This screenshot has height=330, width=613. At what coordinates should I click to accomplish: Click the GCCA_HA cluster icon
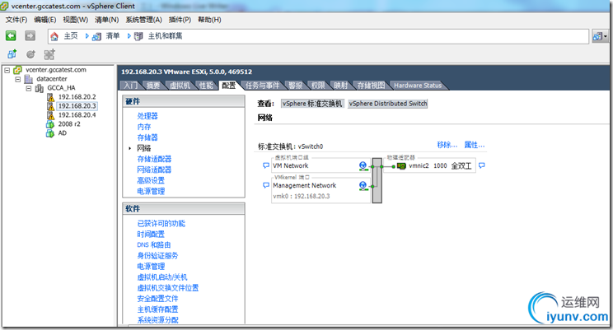(x=40, y=88)
